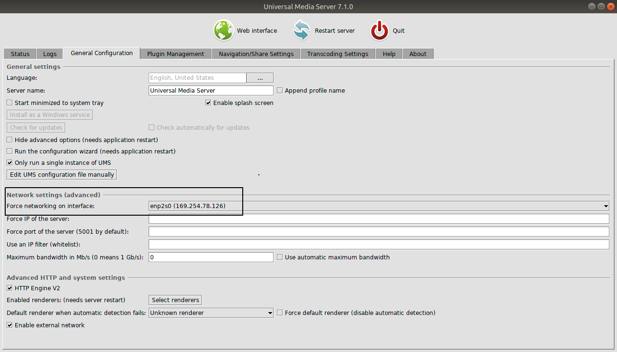Open the Force networking on interface dropdown
Screen dimensions: 617x352
click(x=379, y=206)
